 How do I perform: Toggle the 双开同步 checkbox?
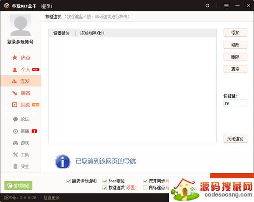click(x=145, y=181)
